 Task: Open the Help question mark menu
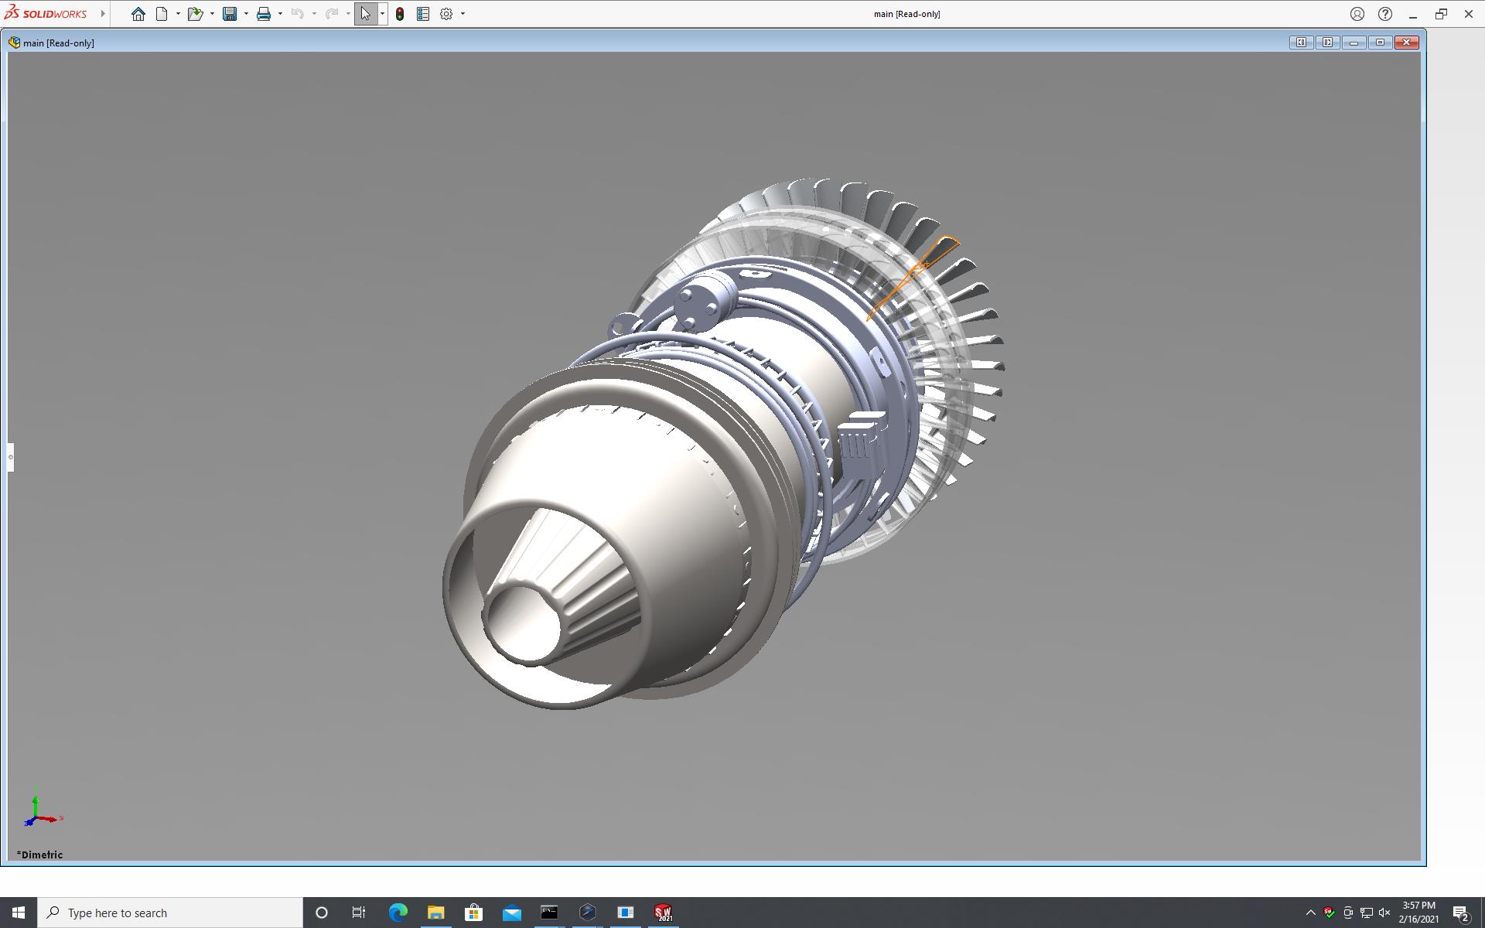click(x=1385, y=14)
